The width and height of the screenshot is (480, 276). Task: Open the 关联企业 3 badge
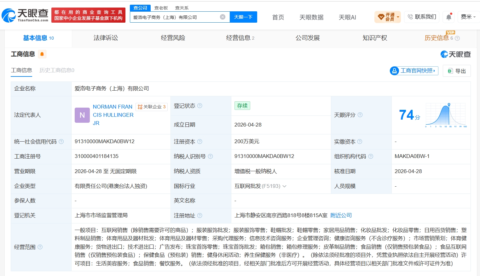[x=152, y=107]
